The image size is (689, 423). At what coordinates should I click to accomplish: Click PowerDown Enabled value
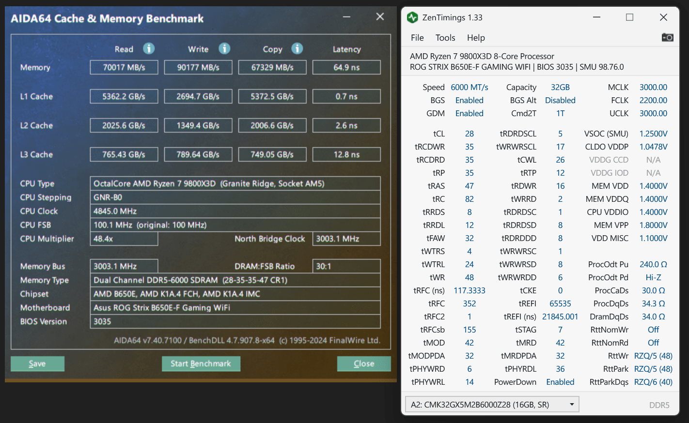(x=560, y=382)
